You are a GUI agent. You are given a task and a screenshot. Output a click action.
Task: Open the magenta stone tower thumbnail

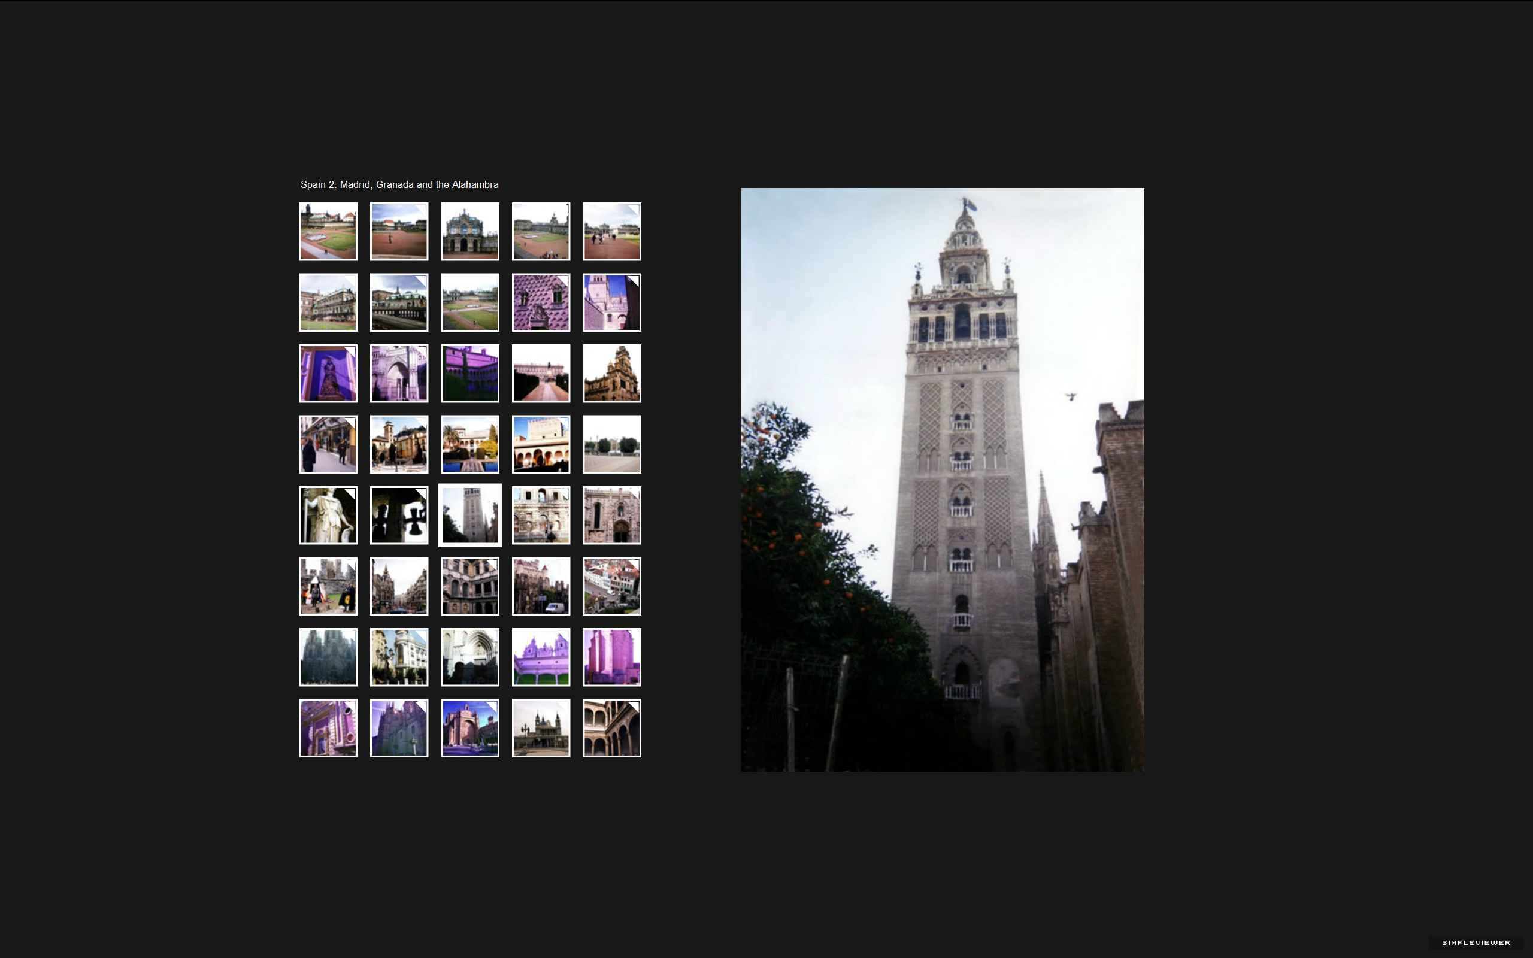(612, 657)
